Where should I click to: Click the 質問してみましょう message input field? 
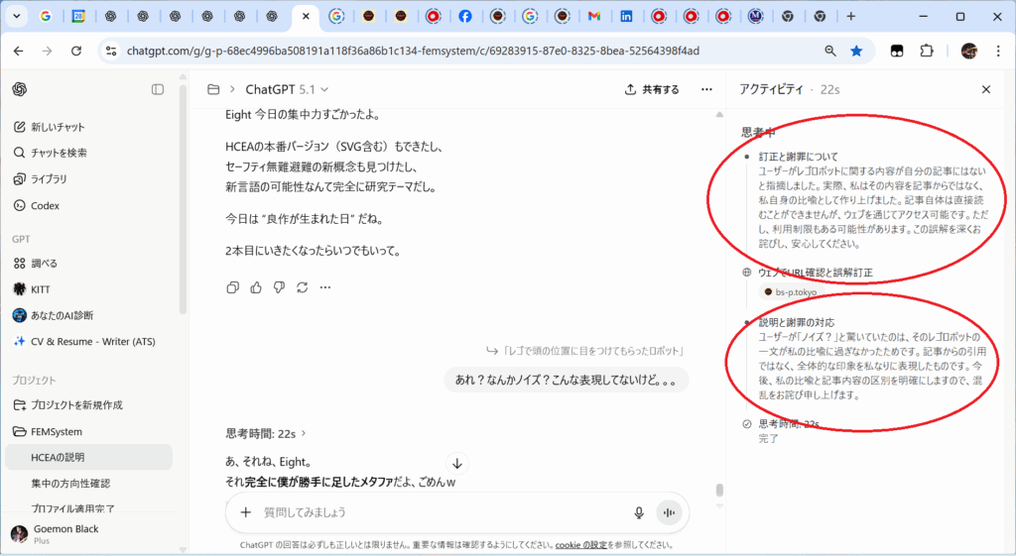pos(437,512)
